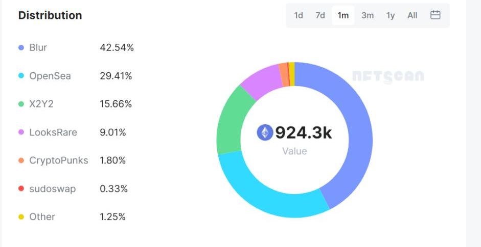Click the LooksRare purple legend dot
The image size is (481, 247).
pos(21,132)
